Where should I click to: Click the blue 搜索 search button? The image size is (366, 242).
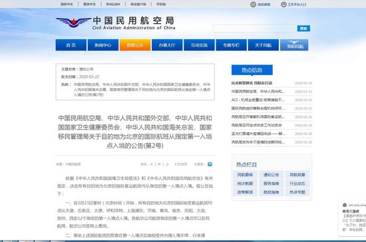303,29
